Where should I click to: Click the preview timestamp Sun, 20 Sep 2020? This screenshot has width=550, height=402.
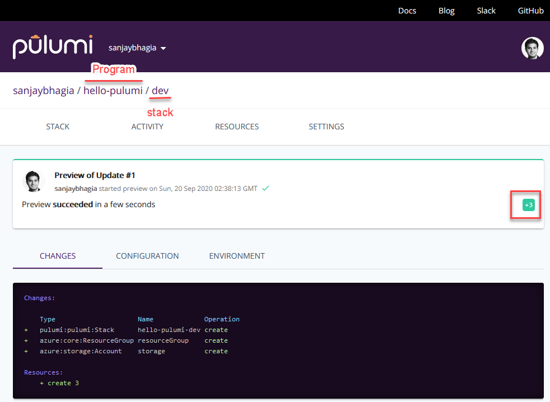208,189
